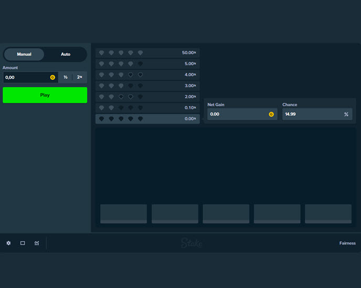Click the percent icon in Chance field

tap(346, 114)
